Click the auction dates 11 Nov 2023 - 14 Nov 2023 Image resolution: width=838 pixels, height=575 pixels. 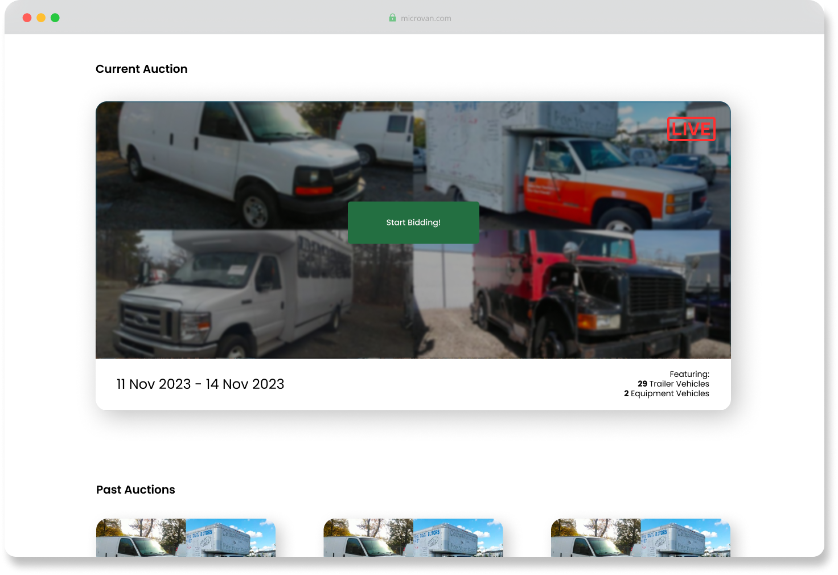coord(200,384)
